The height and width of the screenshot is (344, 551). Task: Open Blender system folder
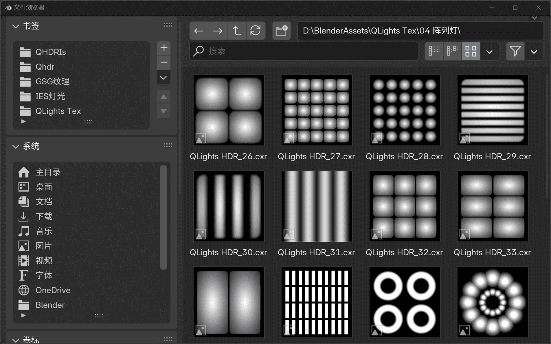(x=87, y=305)
